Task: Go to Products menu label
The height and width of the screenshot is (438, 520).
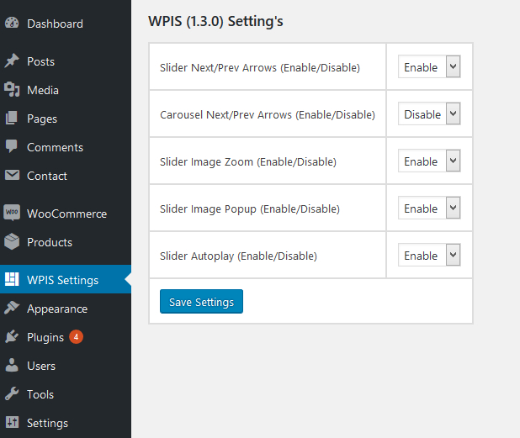Action: (50, 242)
